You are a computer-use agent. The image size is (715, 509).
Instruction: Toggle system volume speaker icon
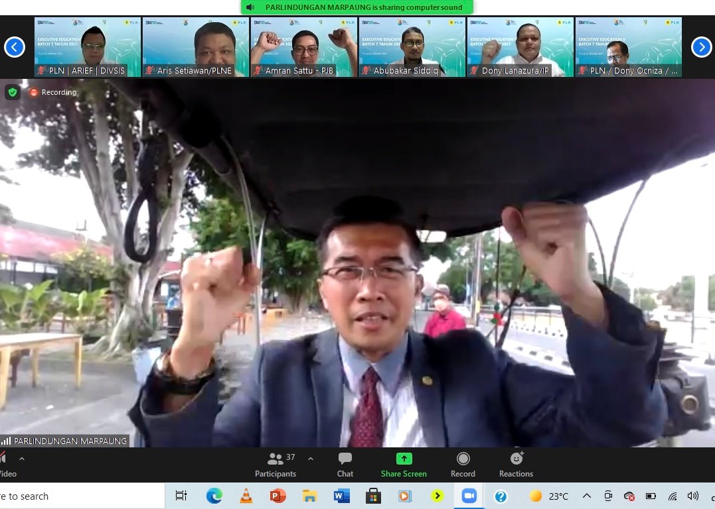coord(693,496)
